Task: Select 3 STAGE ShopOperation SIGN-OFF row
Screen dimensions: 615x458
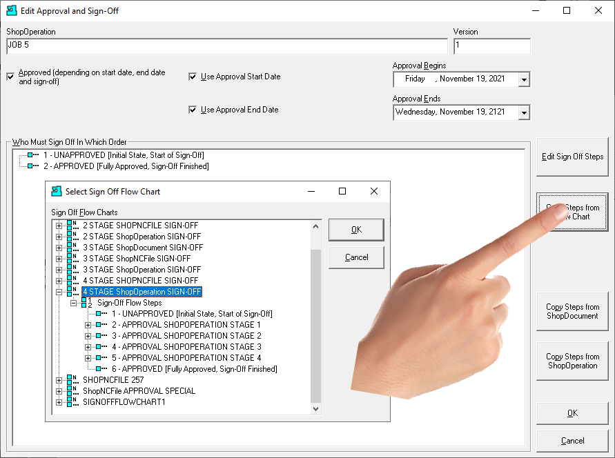Action: point(141,270)
